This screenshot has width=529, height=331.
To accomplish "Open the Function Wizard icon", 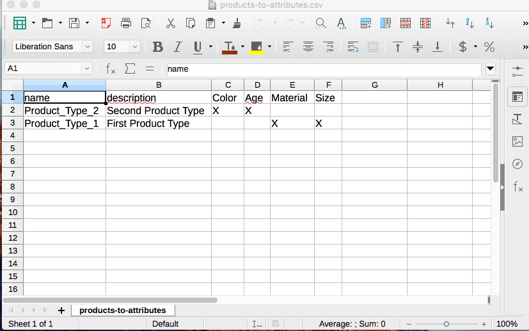I will click(x=111, y=69).
